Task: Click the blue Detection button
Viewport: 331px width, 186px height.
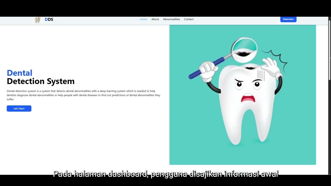Action: click(288, 19)
